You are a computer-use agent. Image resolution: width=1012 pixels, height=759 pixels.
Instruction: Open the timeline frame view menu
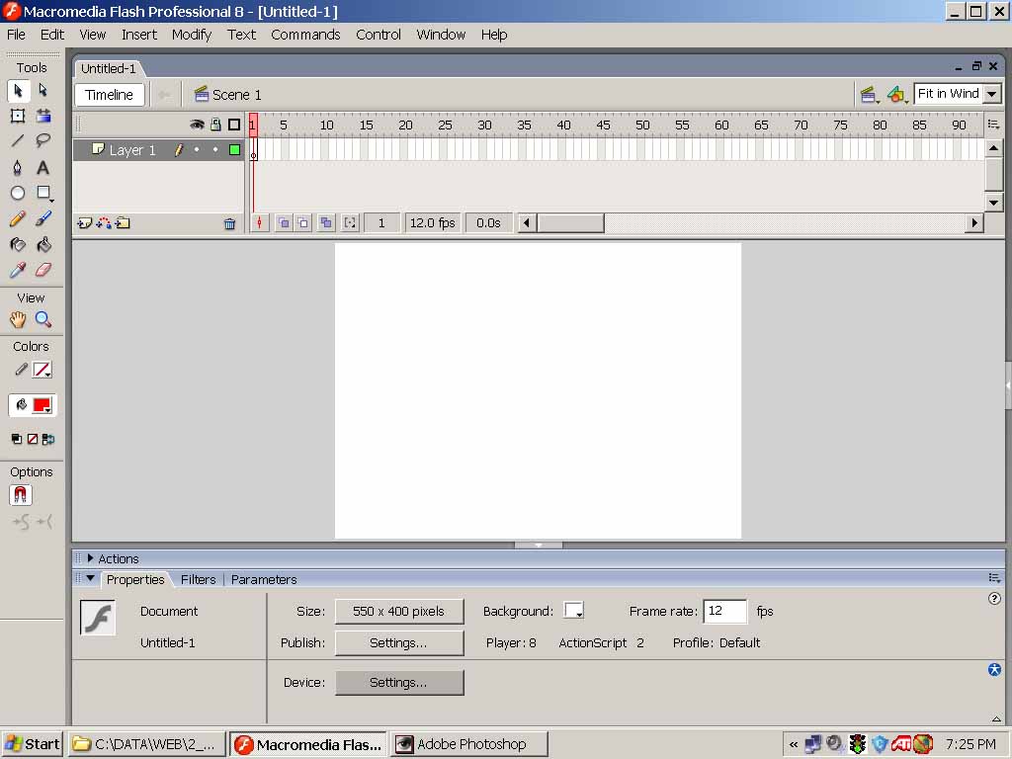coord(994,124)
